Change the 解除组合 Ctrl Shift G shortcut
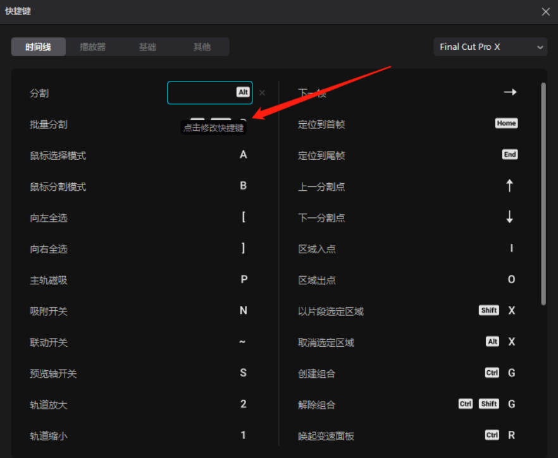The width and height of the screenshot is (558, 458). click(488, 404)
